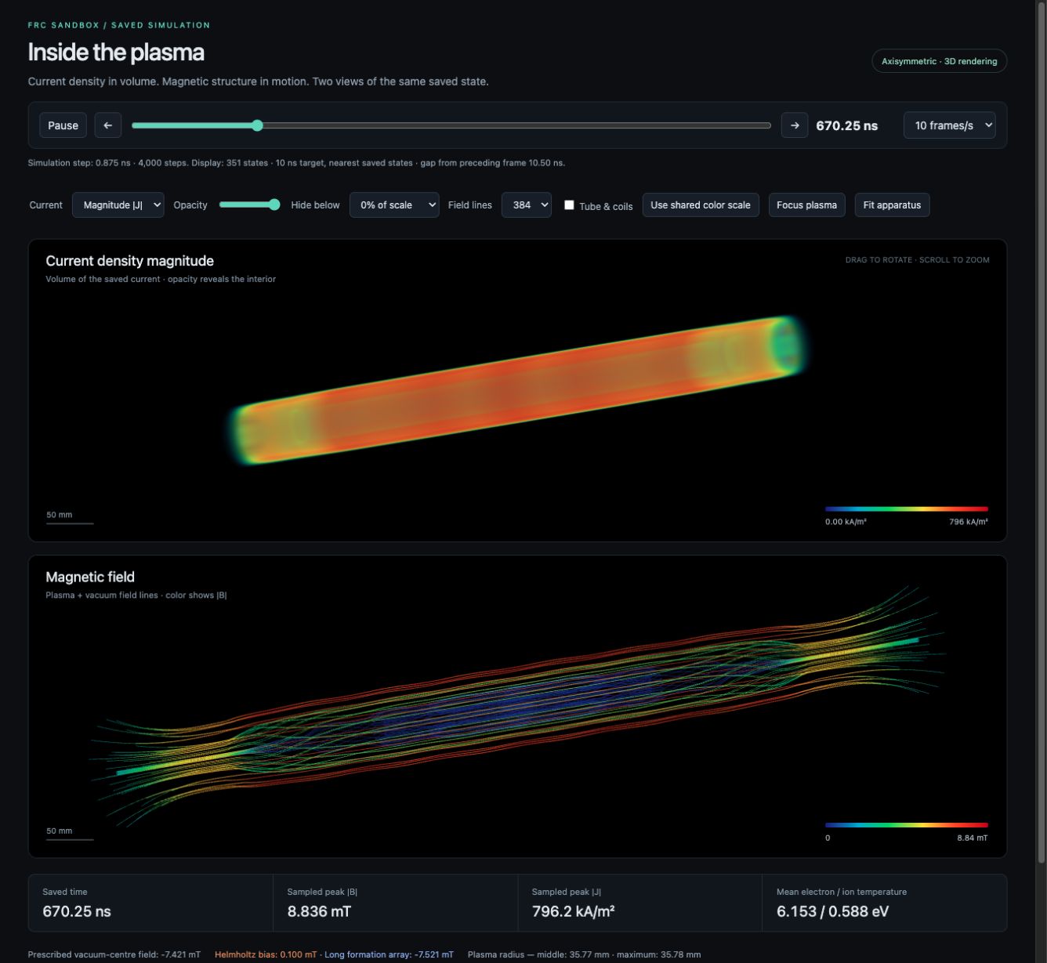Open the 10 frames/s speed dropdown
Viewport: 1047px width, 963px height.
pos(949,125)
